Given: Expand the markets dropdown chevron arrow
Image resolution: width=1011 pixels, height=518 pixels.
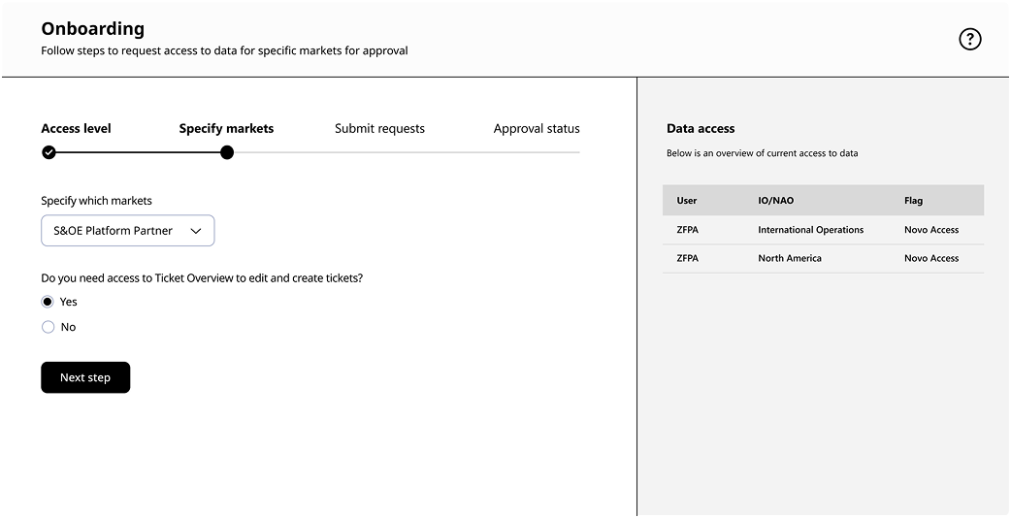Looking at the screenshot, I should click(195, 231).
